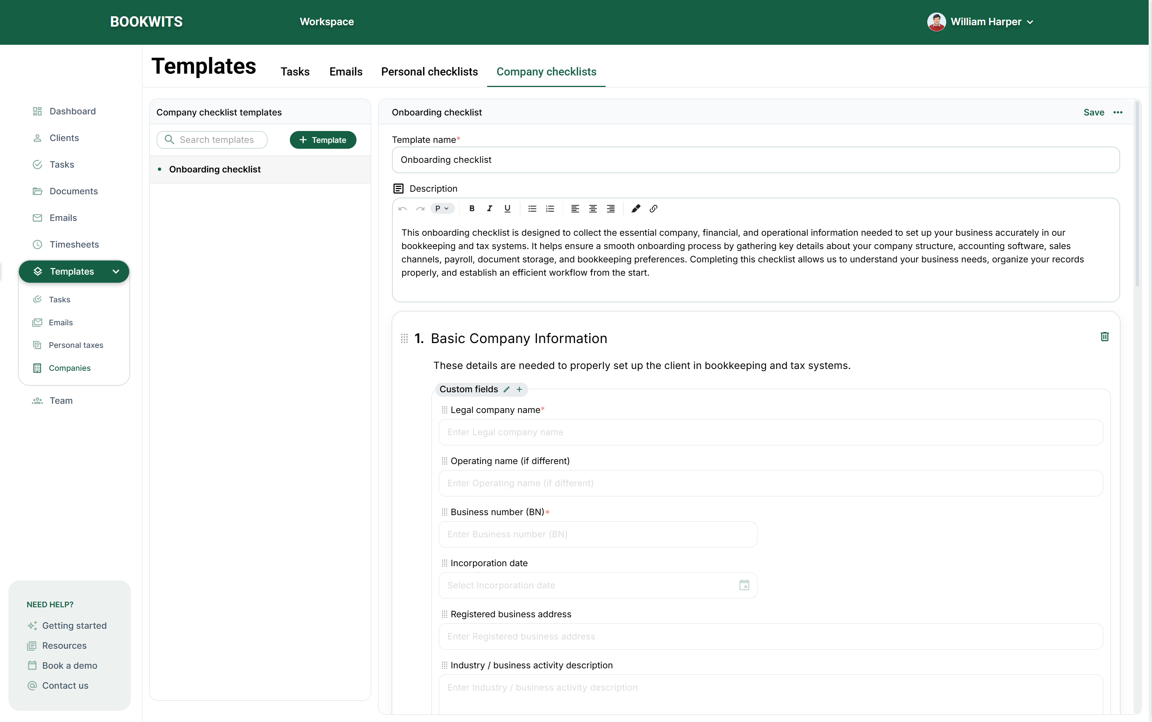The image size is (1152, 722).
Task: Collapse the Templates sidebar menu
Action: point(115,271)
